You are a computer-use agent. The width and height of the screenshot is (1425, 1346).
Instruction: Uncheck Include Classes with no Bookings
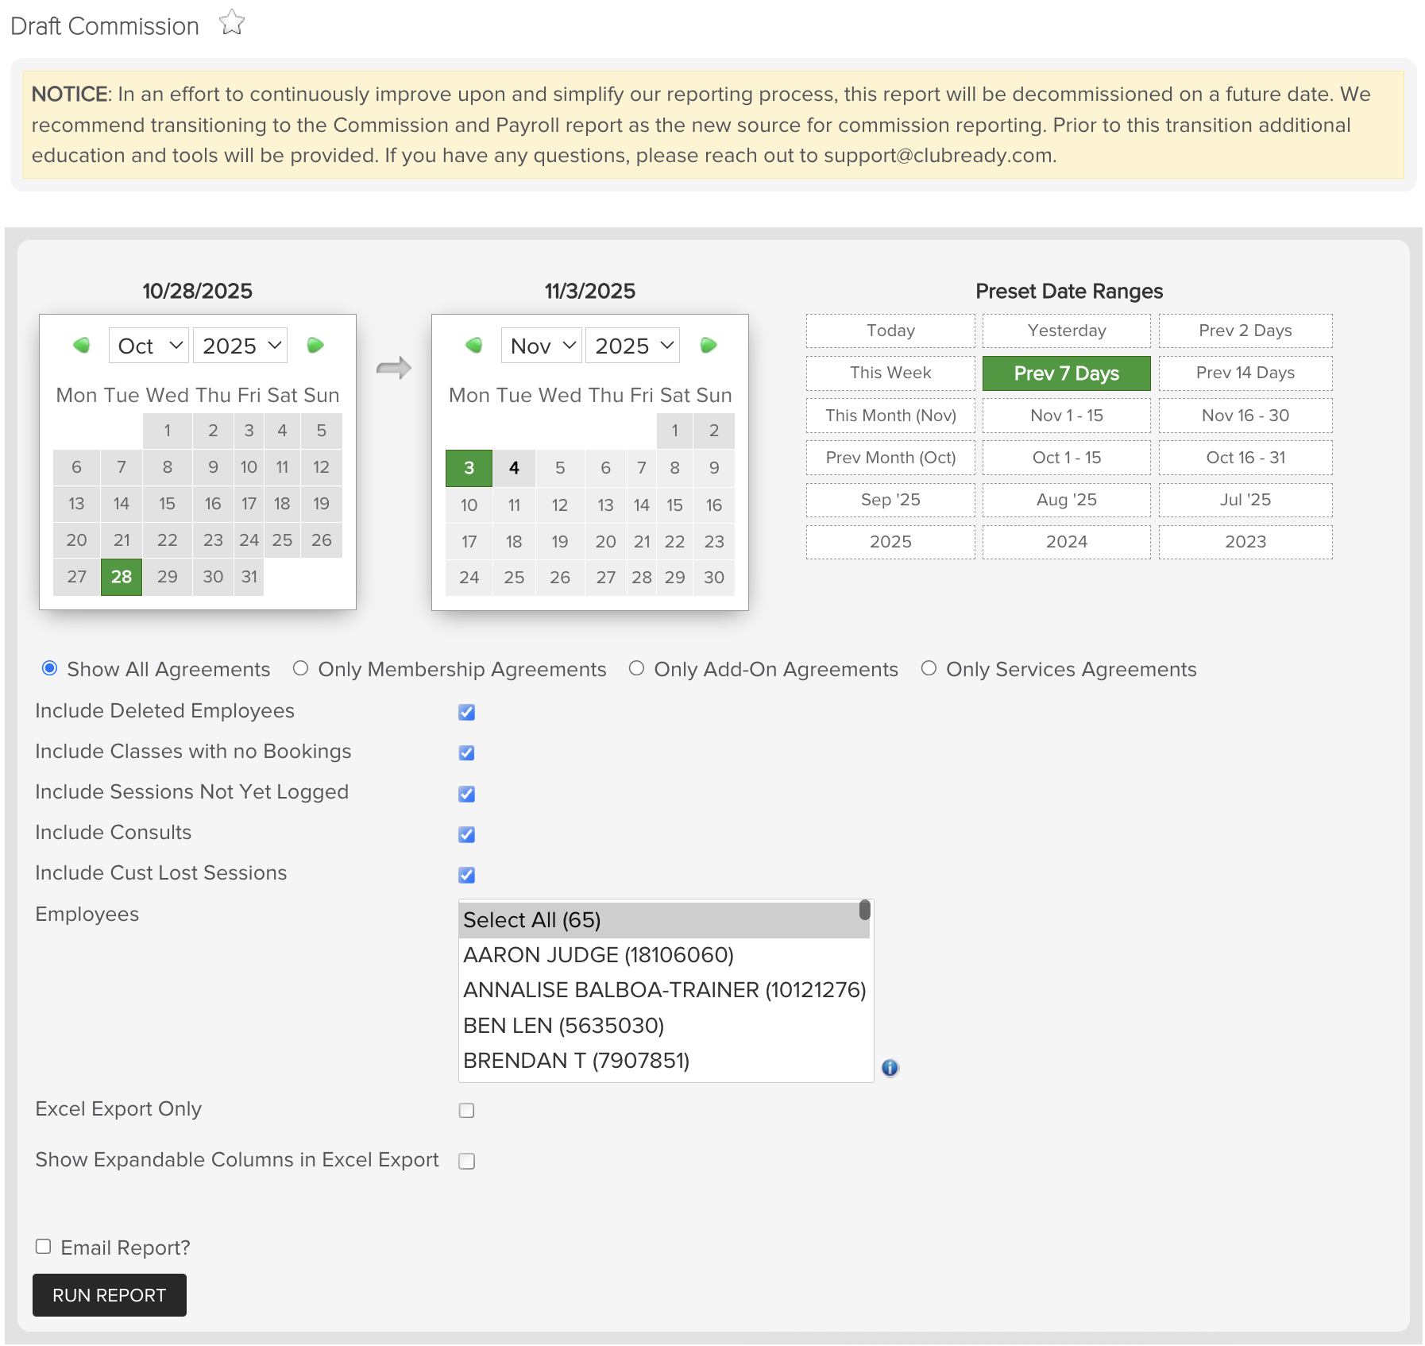pos(467,752)
